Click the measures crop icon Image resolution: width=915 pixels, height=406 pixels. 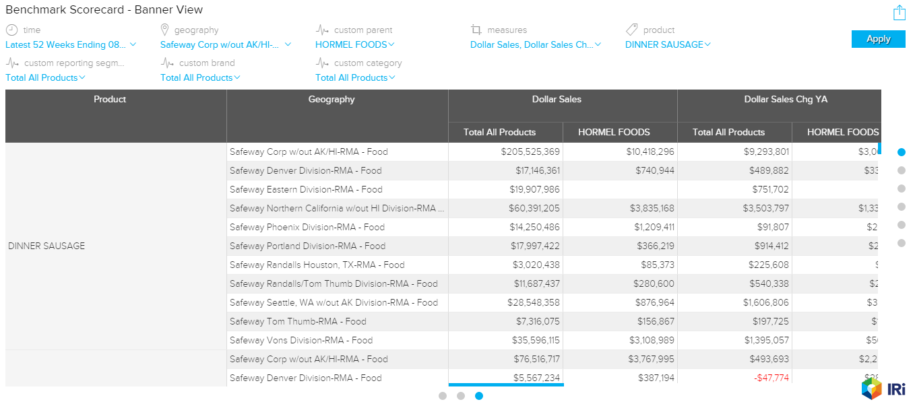[476, 30]
